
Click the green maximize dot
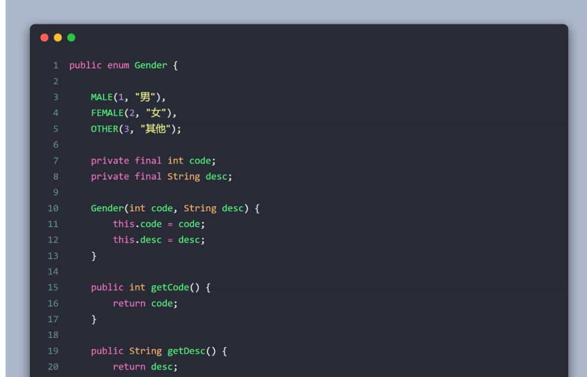coord(71,37)
